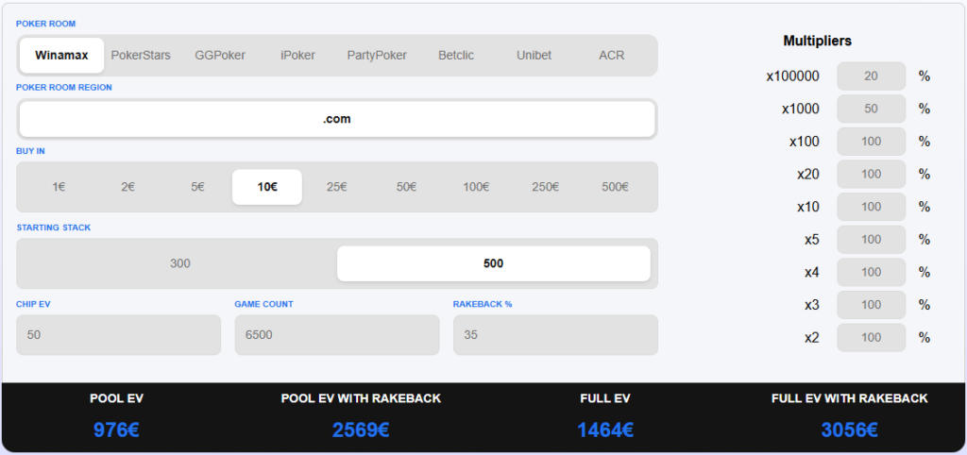Select the 500€ buy-in
967x455 pixels.
point(615,187)
